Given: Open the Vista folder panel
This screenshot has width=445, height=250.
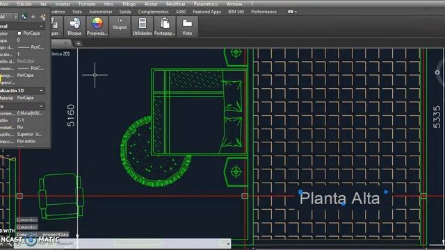Looking at the screenshot, I should tap(187, 26).
